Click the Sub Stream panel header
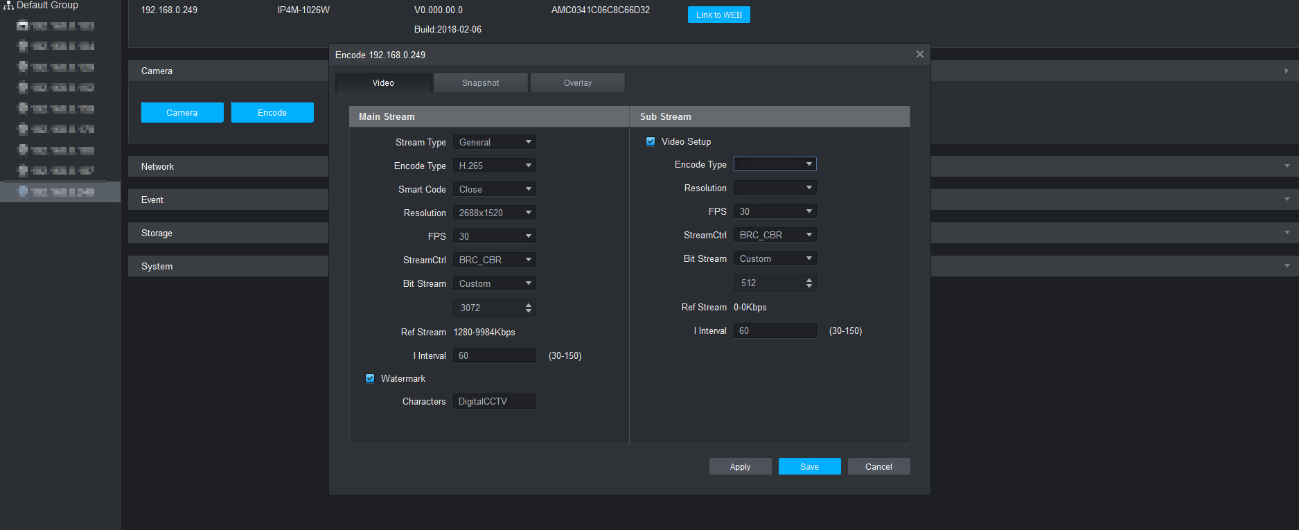 (x=770, y=116)
